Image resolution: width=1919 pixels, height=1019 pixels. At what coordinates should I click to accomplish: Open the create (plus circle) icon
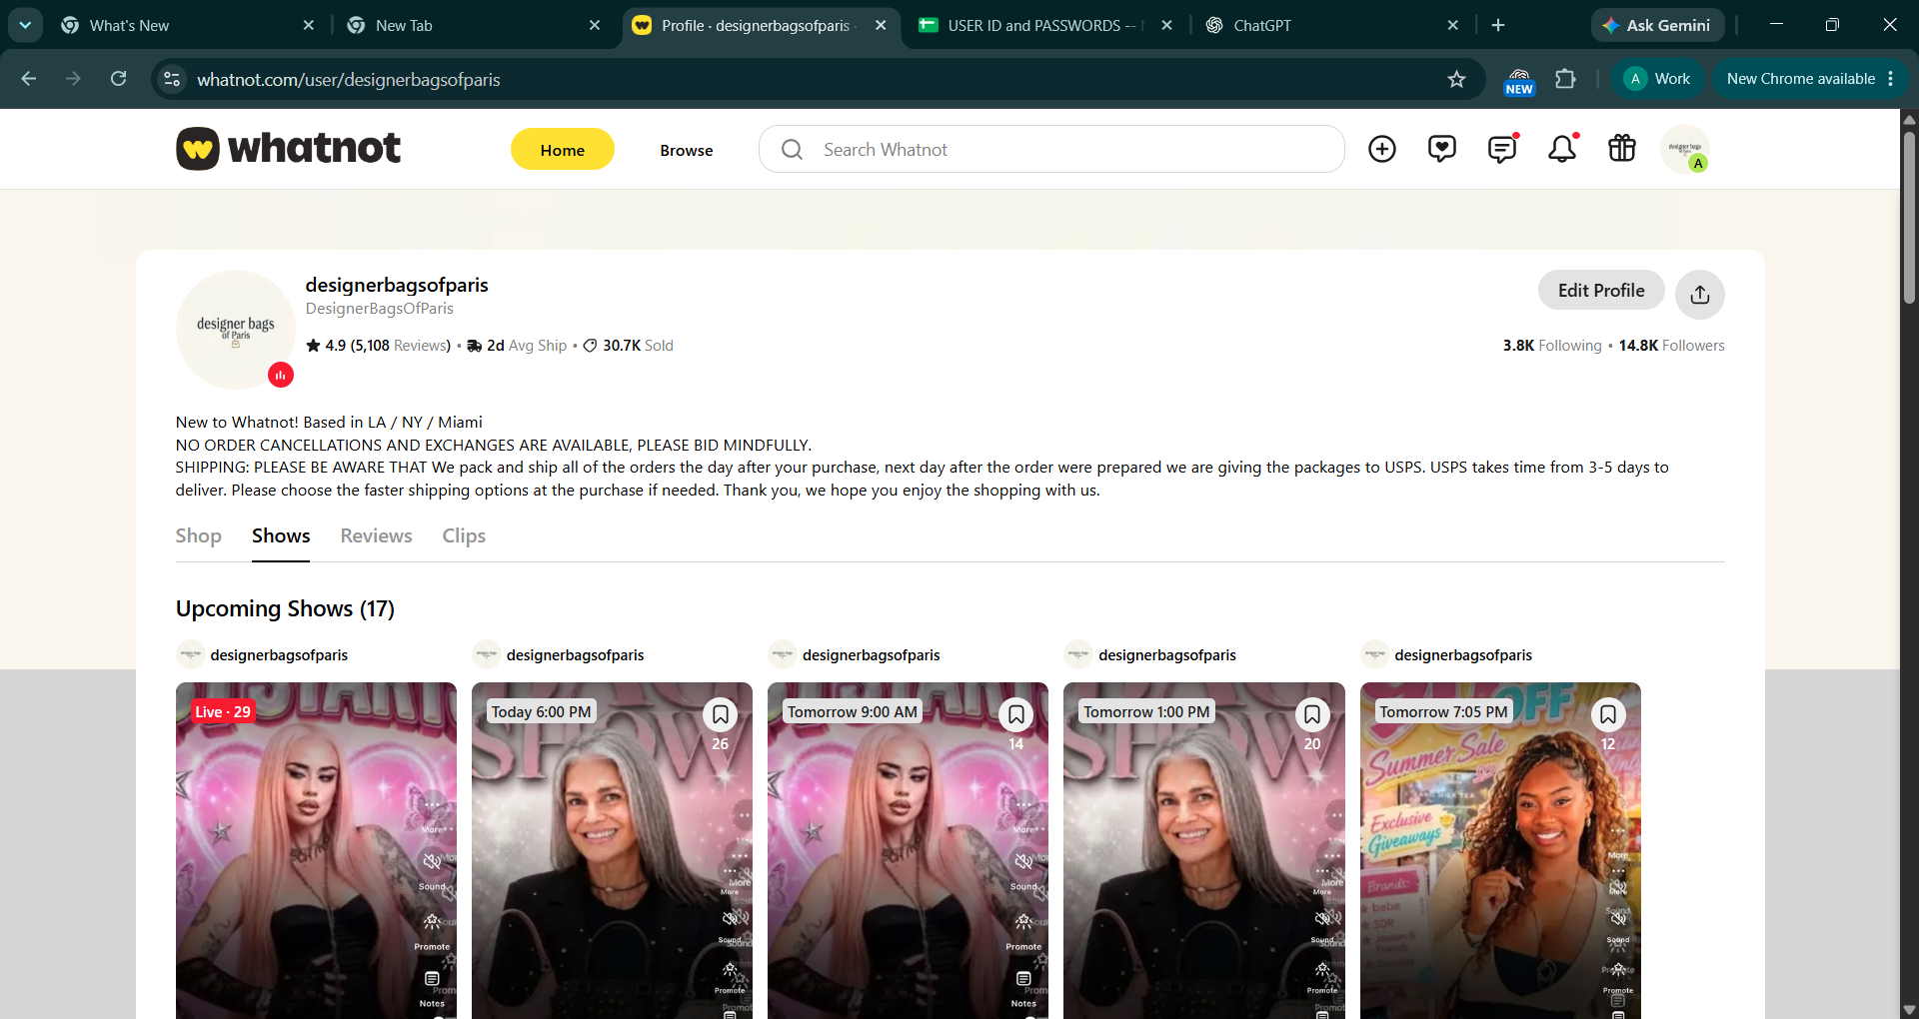[1382, 149]
